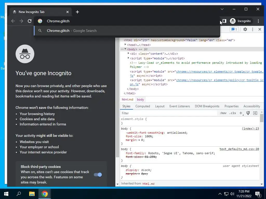
Task: Click the element.style rule block
Action: pos(190,121)
